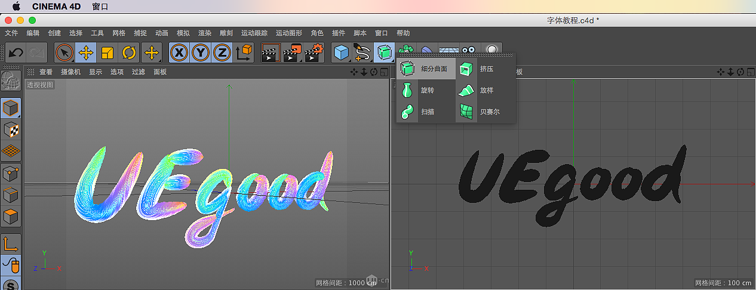Screen dimensions: 756x290
Task: Open the spline pen tool dropdown
Action: click(363, 53)
